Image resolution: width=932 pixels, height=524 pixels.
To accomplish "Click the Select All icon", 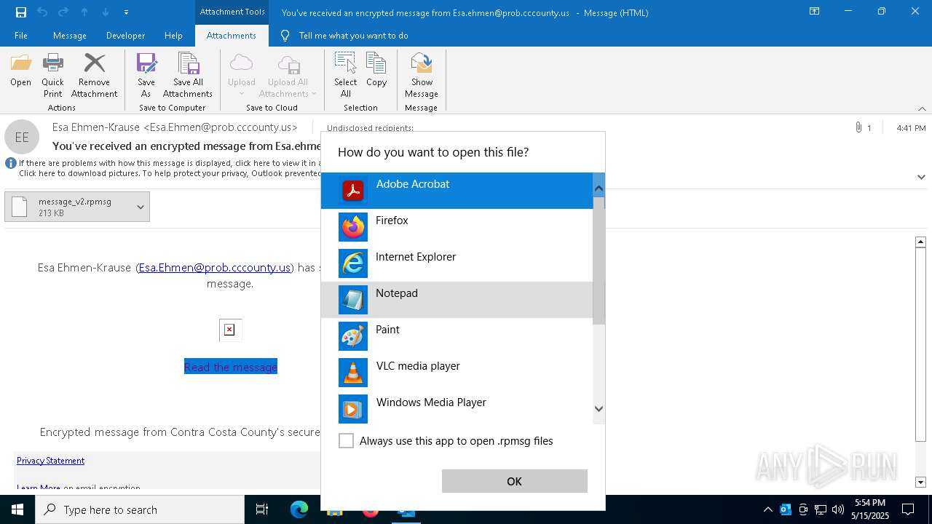I will coord(345,76).
